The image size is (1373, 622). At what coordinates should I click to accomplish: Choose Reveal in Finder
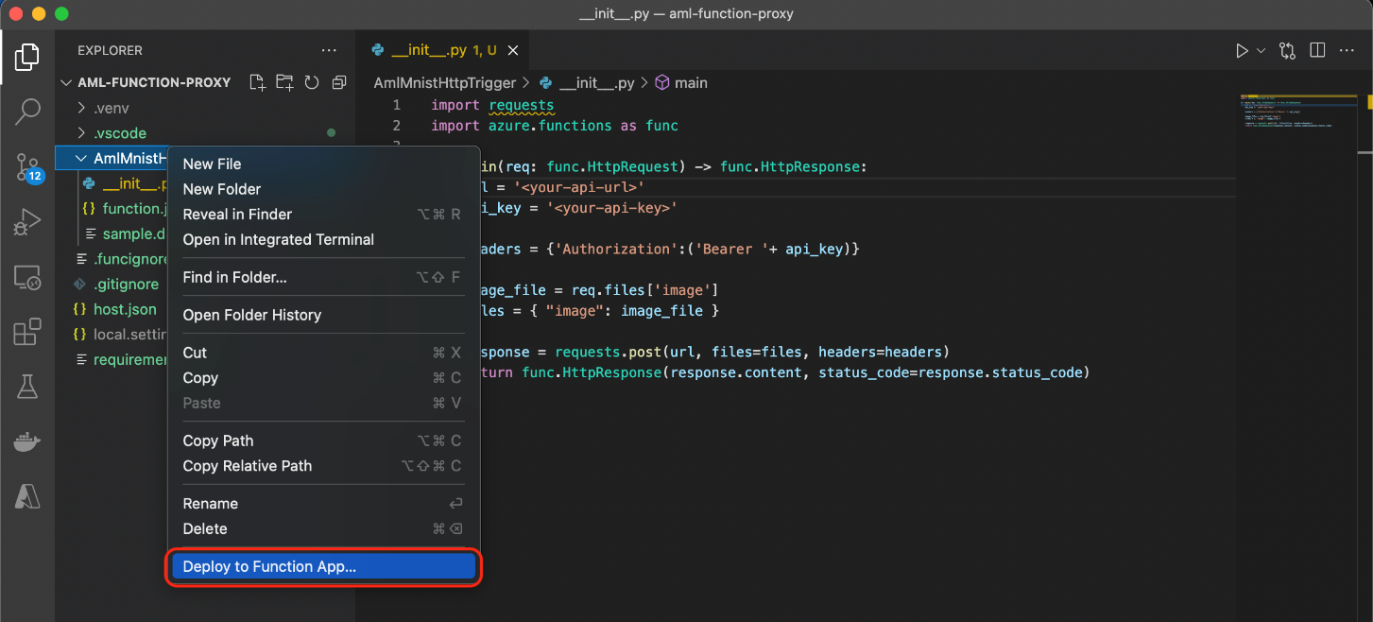point(323,214)
